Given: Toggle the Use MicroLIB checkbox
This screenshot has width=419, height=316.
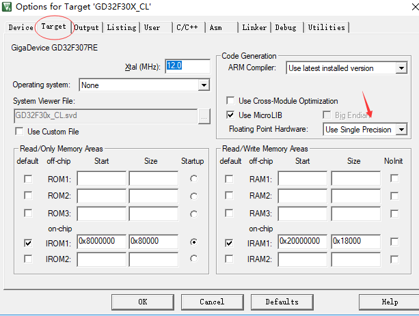Looking at the screenshot, I should click(230, 115).
